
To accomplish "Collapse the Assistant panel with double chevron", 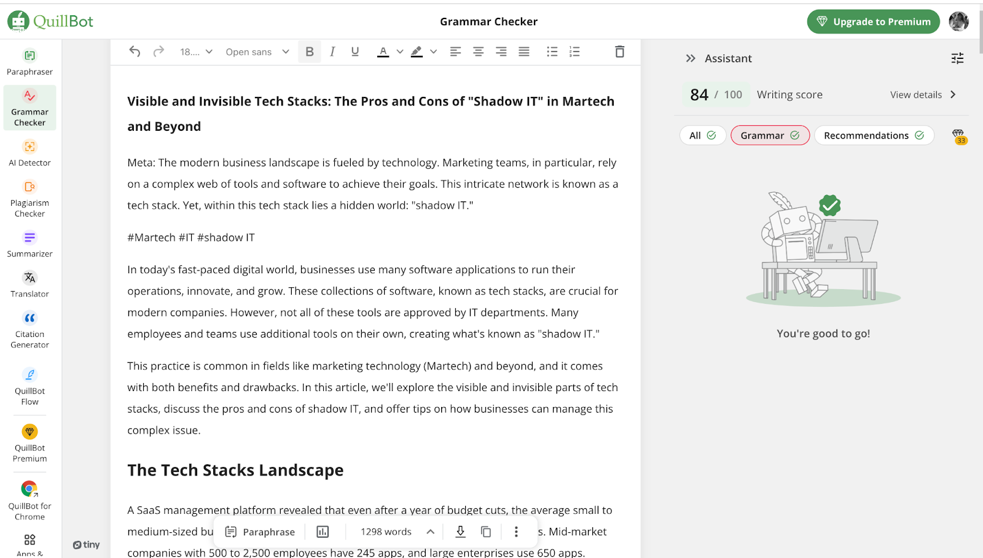I will coord(691,58).
